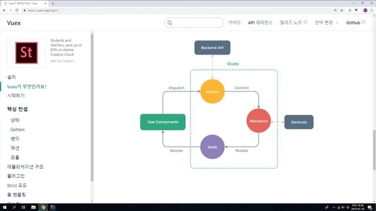Click the red Mutations circle
Screen dimensions: 376x211
click(x=258, y=121)
